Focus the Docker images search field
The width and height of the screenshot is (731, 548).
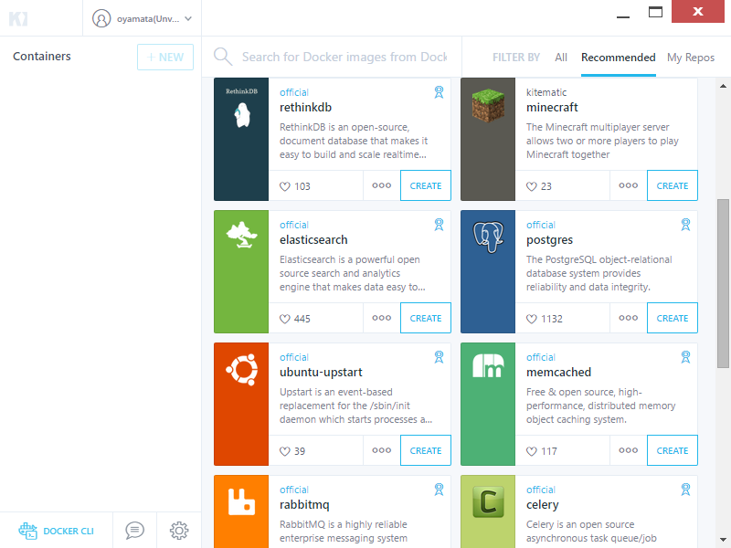click(x=344, y=57)
